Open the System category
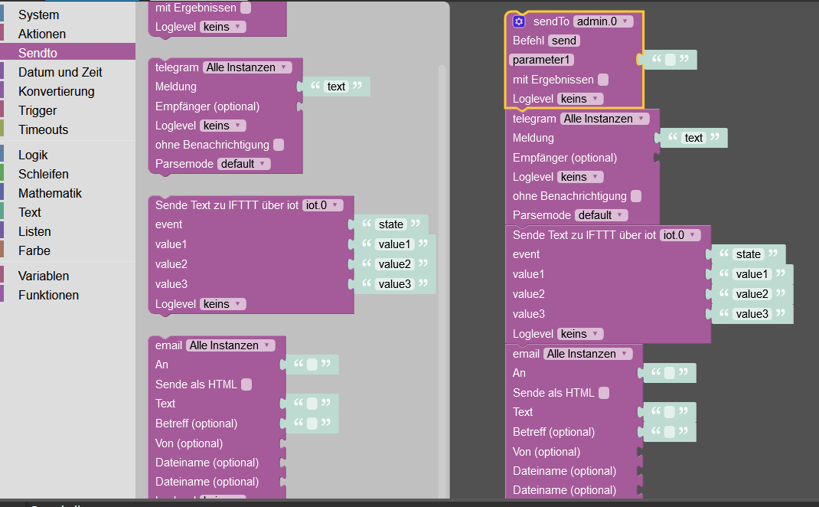Image resolution: width=819 pixels, height=507 pixels. coord(38,15)
